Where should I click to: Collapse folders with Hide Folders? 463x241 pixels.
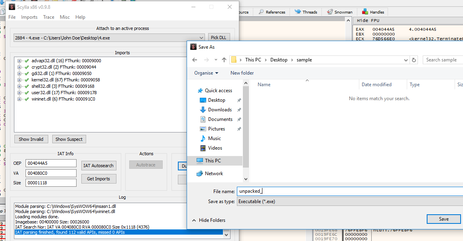209,220
